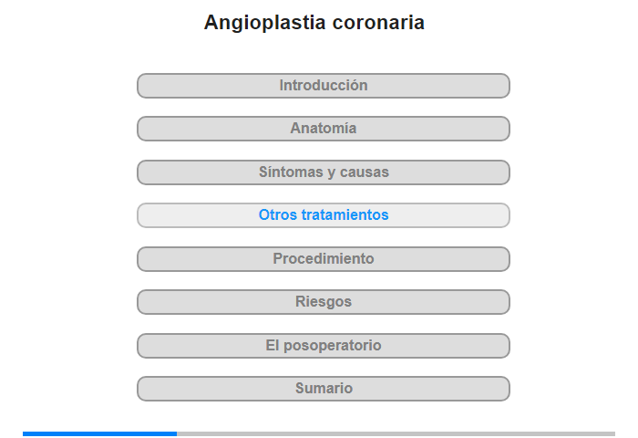Viewport: 638px width, 438px height.
Task: Click the Procedimiento menu button
Action: [x=324, y=259]
